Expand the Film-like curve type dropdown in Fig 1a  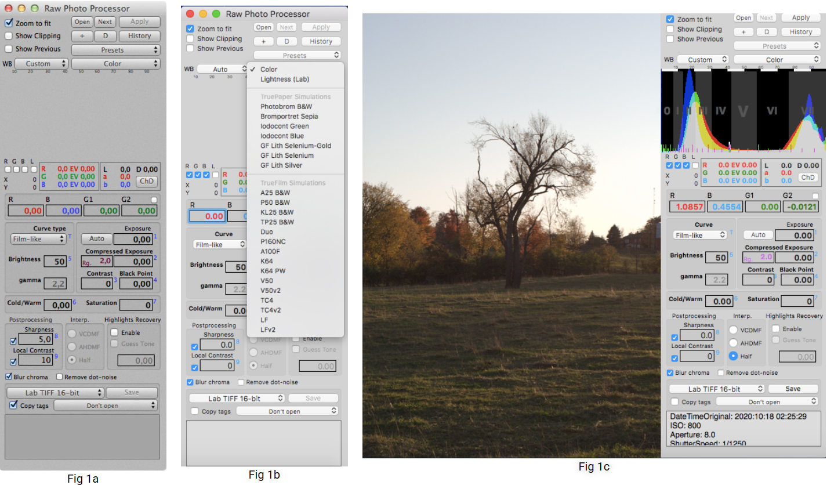pos(38,238)
